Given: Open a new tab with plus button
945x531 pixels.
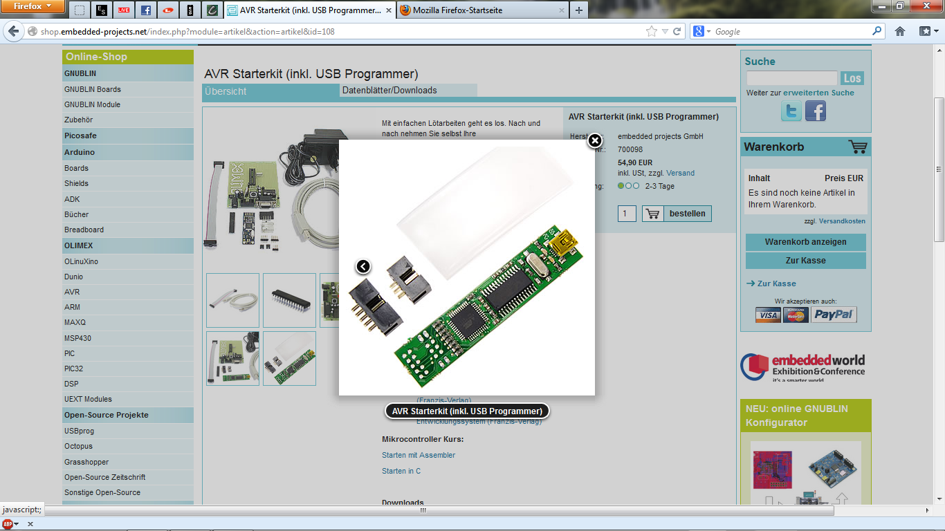Looking at the screenshot, I should (x=578, y=10).
